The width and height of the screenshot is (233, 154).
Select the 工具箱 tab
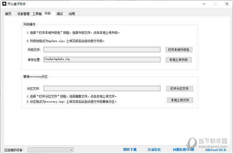pos(37,14)
